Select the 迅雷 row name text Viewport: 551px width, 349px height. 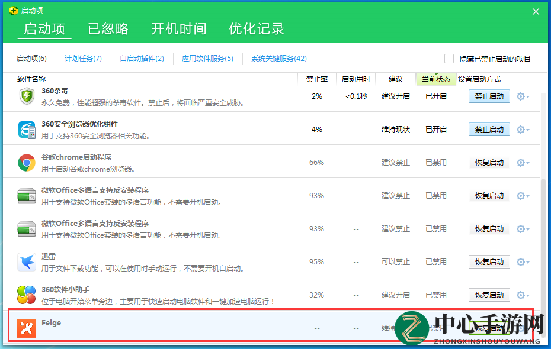(x=49, y=256)
